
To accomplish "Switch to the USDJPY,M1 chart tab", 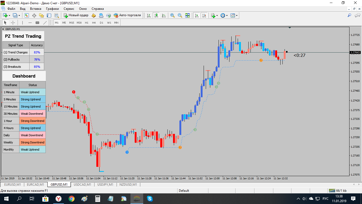I will tap(105, 184).
